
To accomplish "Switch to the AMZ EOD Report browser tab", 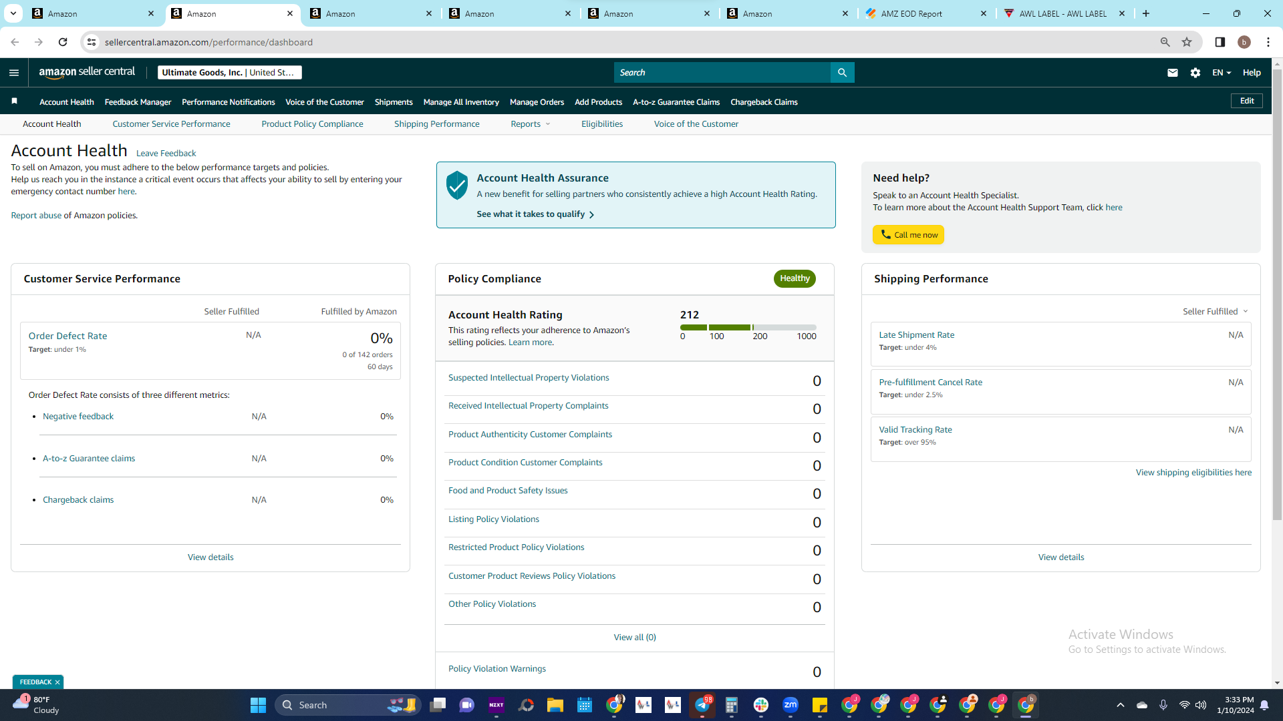I will tap(925, 13).
